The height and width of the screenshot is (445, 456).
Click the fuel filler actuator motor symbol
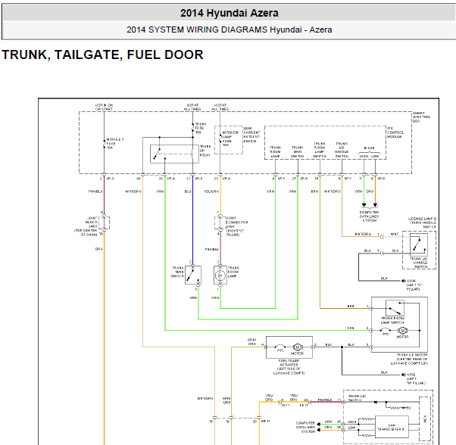[x=298, y=347]
